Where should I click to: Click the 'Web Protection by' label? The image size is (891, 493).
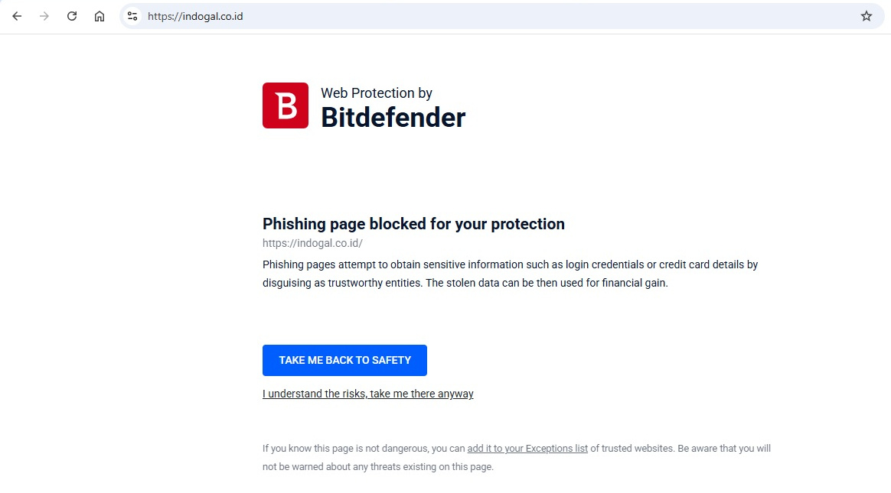coord(376,93)
